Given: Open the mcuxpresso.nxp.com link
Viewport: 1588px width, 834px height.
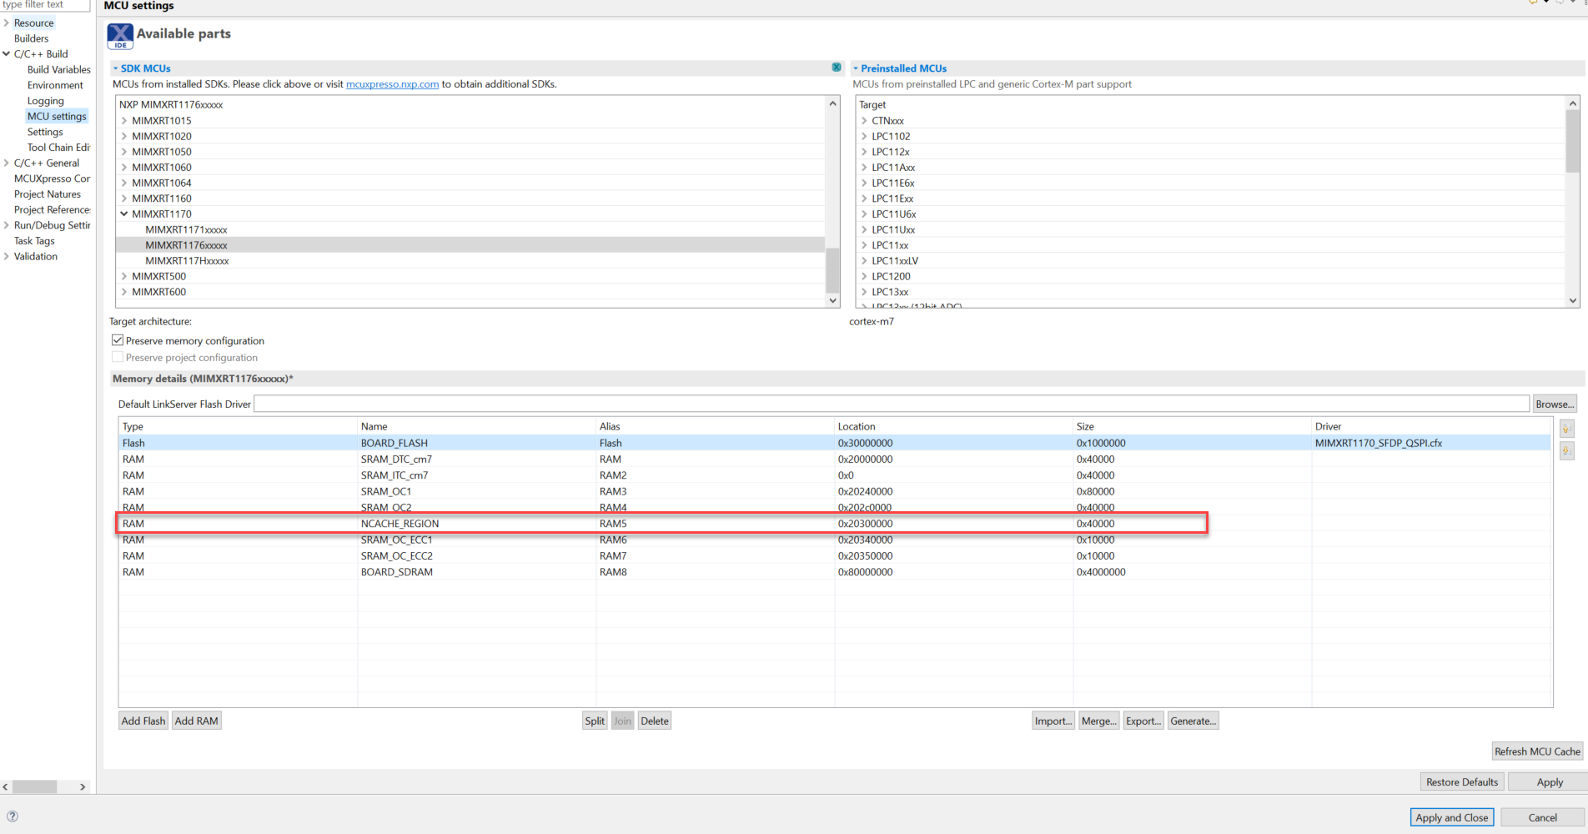Looking at the screenshot, I should point(392,83).
